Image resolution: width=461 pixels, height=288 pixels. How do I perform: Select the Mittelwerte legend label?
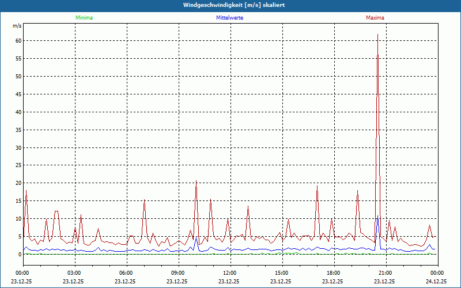point(229,18)
